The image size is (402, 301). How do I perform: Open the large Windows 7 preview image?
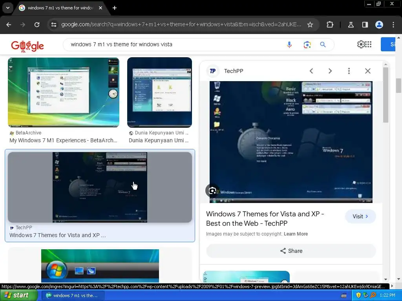point(291,142)
